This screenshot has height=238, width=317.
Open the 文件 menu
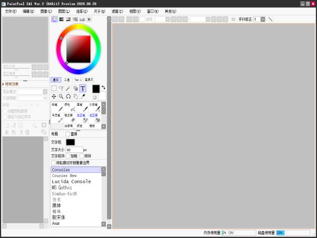coord(11,11)
